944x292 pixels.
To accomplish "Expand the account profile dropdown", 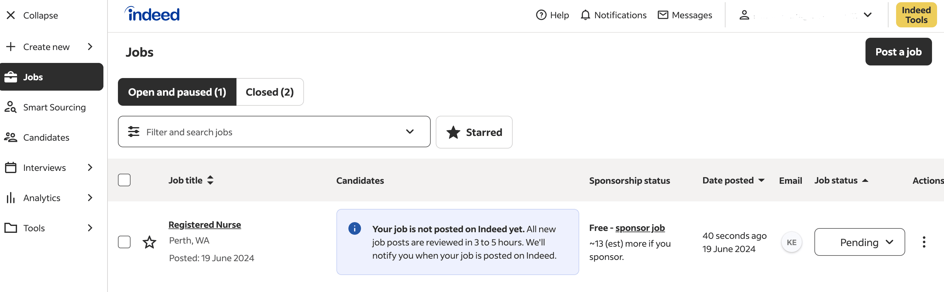I will pos(867,15).
